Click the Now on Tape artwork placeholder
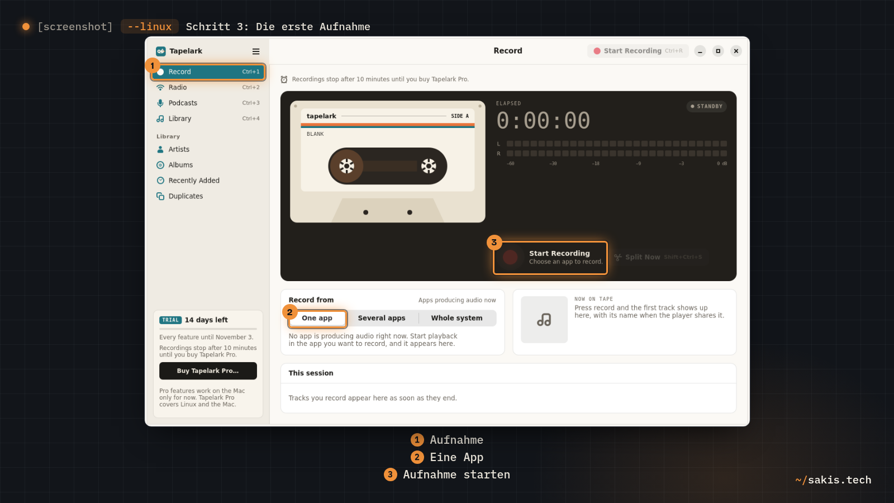The image size is (894, 503). click(544, 320)
